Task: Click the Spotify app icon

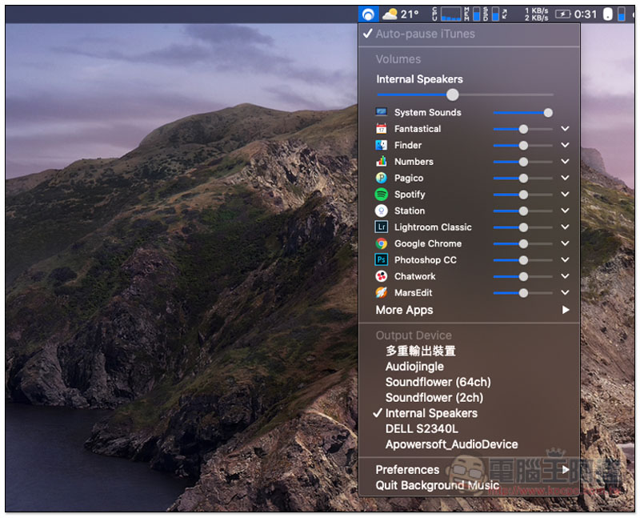Action: tap(381, 195)
